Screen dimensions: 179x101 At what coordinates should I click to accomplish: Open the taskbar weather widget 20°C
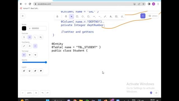coord(25,100)
